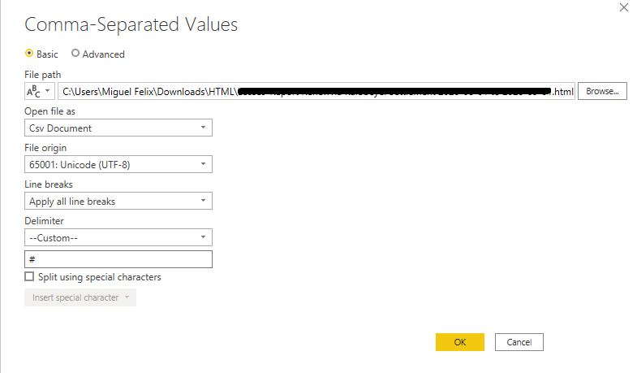Screen dimensions: 637x373
Task: Select the Basic radio button
Action: [30, 54]
